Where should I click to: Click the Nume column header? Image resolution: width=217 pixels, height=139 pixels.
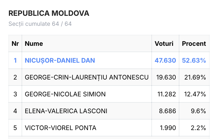[x=34, y=43]
